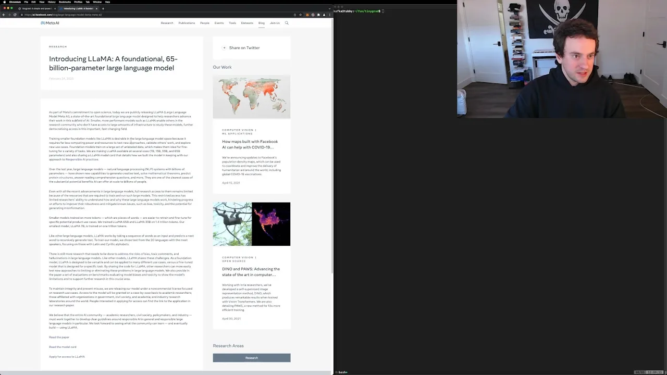The width and height of the screenshot is (667, 375).
Task: Click the Share on Twitter text
Action: click(x=244, y=48)
